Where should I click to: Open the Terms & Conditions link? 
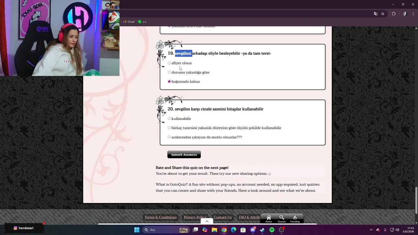tap(160, 217)
